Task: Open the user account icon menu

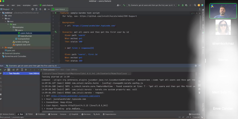Action: (118, 5)
